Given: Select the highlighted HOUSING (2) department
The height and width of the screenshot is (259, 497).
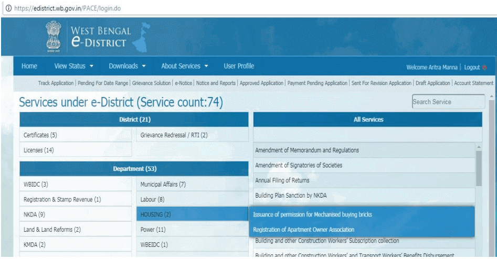Looking at the screenshot, I should 193,214.
